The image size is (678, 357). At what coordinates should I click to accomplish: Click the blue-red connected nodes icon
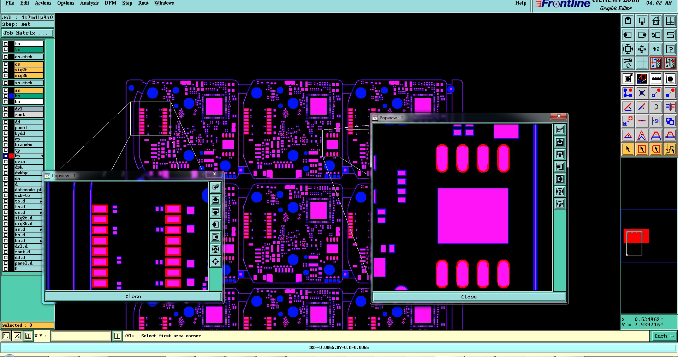coord(628,93)
